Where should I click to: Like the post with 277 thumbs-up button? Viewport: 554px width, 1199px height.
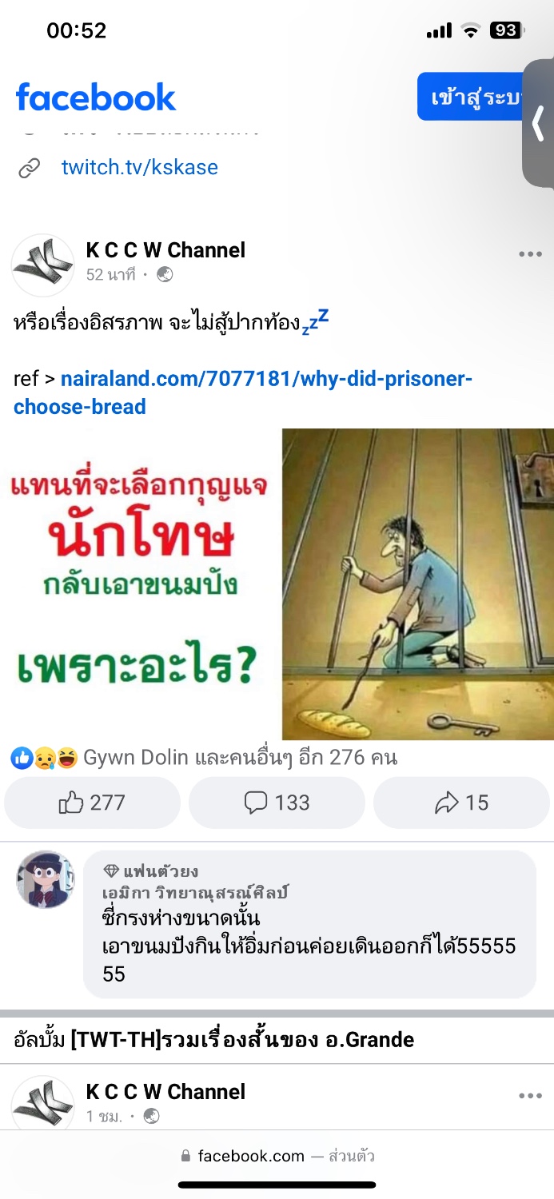93,803
